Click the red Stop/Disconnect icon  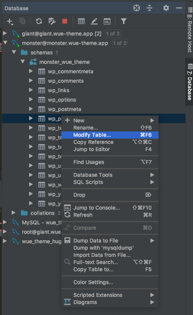pos(65,21)
